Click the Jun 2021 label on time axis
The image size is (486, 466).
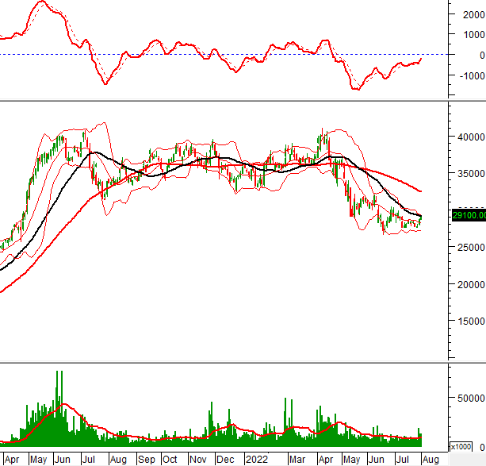click(x=63, y=460)
